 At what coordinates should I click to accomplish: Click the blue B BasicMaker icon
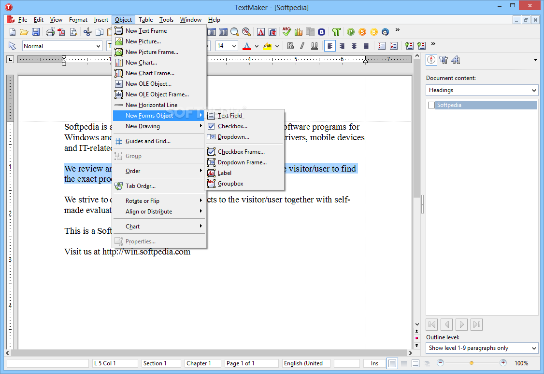tap(322, 32)
